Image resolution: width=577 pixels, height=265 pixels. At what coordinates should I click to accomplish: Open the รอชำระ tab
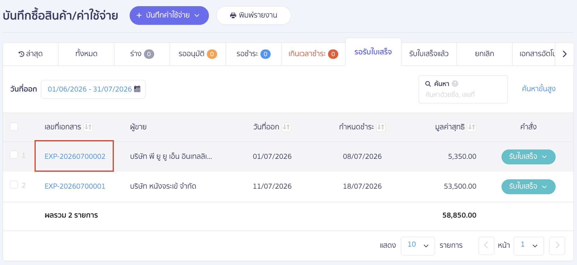click(253, 54)
